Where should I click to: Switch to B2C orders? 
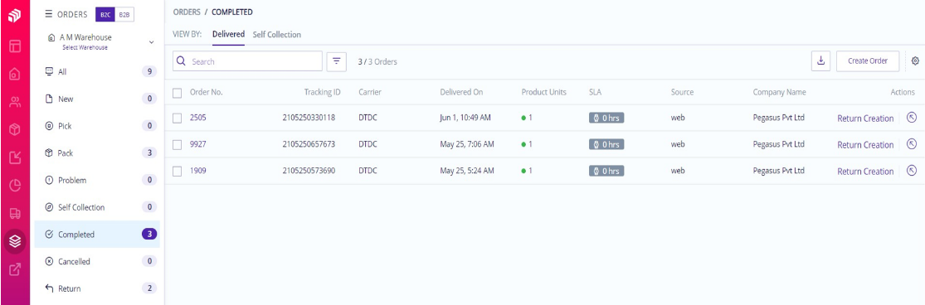coord(105,14)
